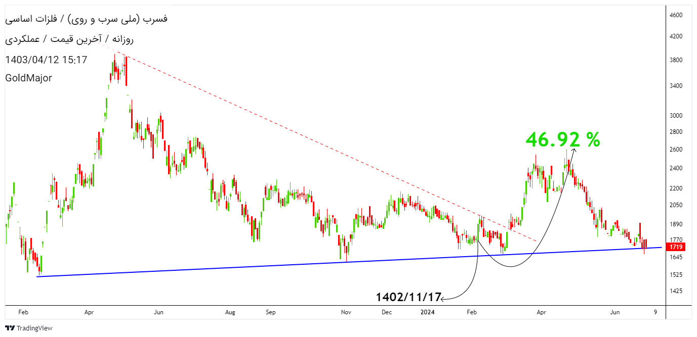Screen dimensions: 697x337
Task: Click the Sep label on the time axis
Action: click(x=270, y=312)
